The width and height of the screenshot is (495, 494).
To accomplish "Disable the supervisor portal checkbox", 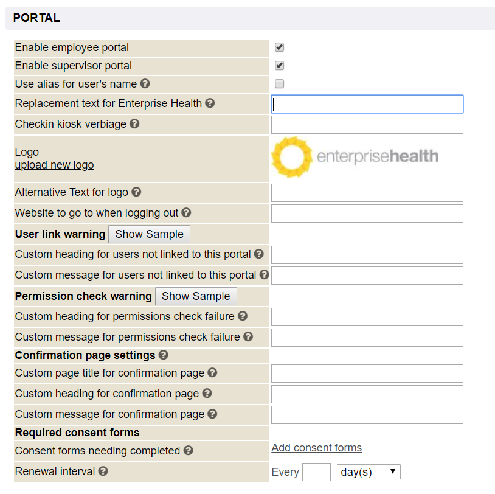I will [x=280, y=66].
